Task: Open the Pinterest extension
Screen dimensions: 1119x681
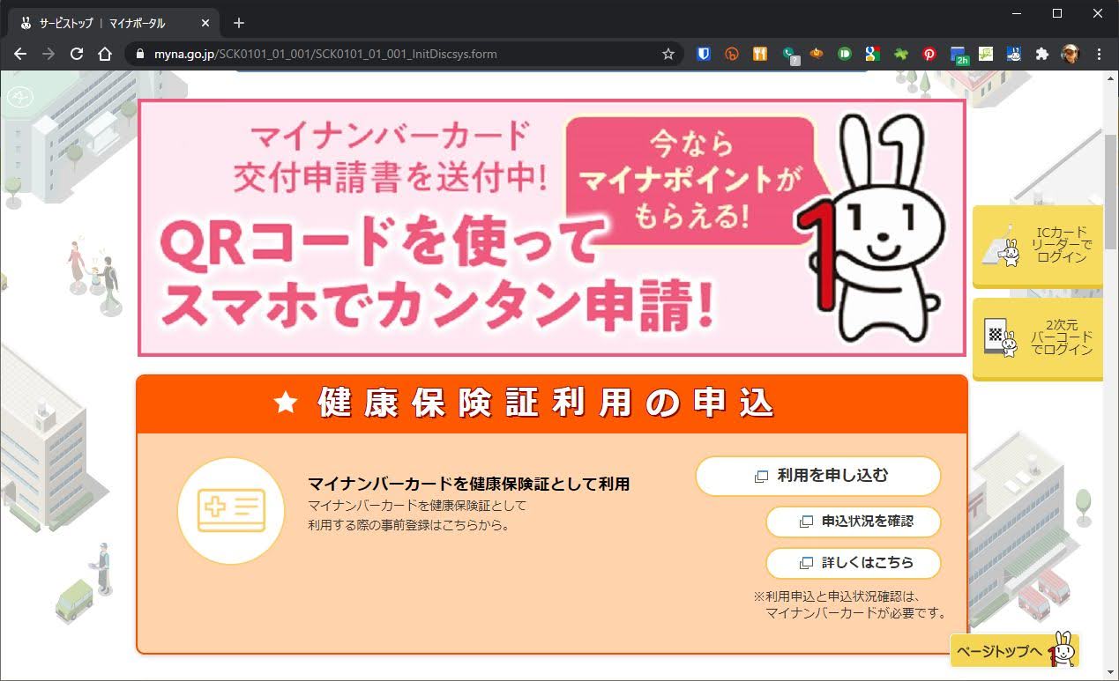Action: [x=929, y=54]
